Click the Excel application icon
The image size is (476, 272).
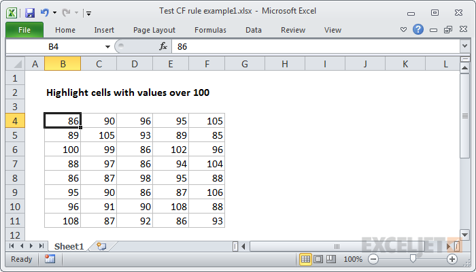12,13
